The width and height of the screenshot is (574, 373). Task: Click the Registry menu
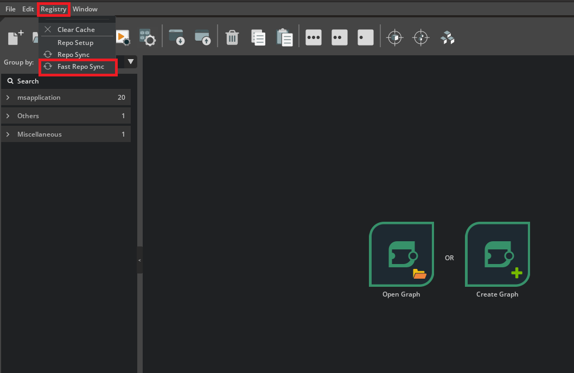tap(54, 9)
